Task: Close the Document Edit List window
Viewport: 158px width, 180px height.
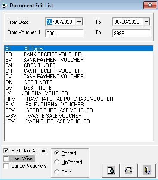Action: point(150,5)
